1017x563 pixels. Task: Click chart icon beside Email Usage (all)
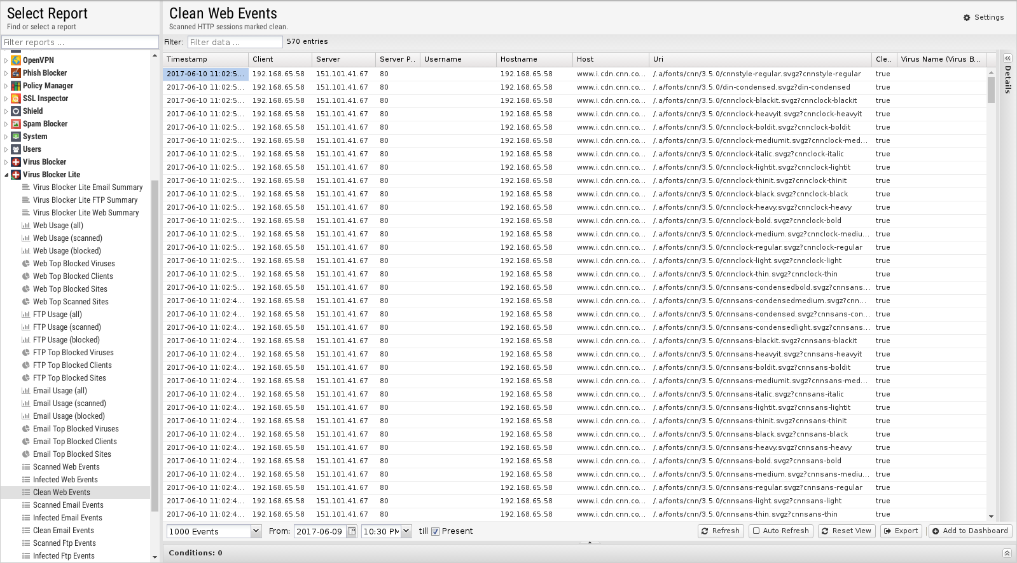tap(26, 391)
